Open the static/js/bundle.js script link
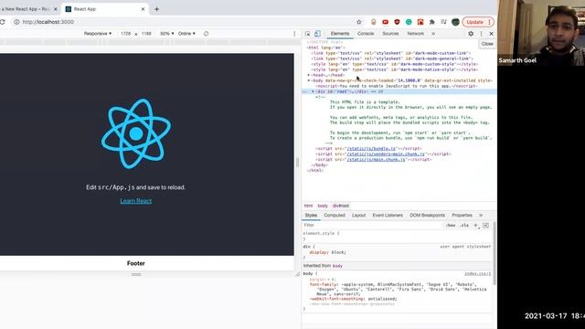This screenshot has height=329, width=585. click(x=371, y=148)
